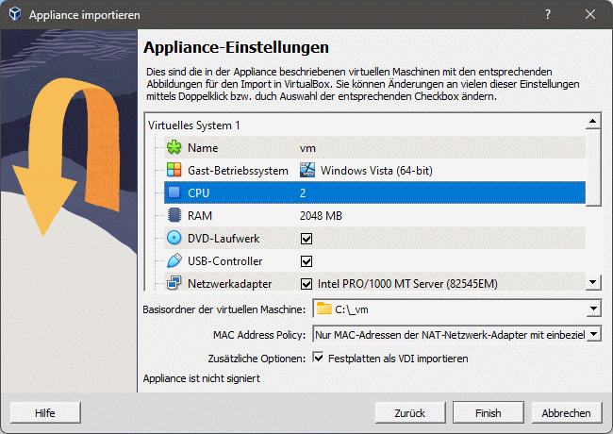
Task: Select the Virtuelles System 1 tree node
Action: (194, 125)
